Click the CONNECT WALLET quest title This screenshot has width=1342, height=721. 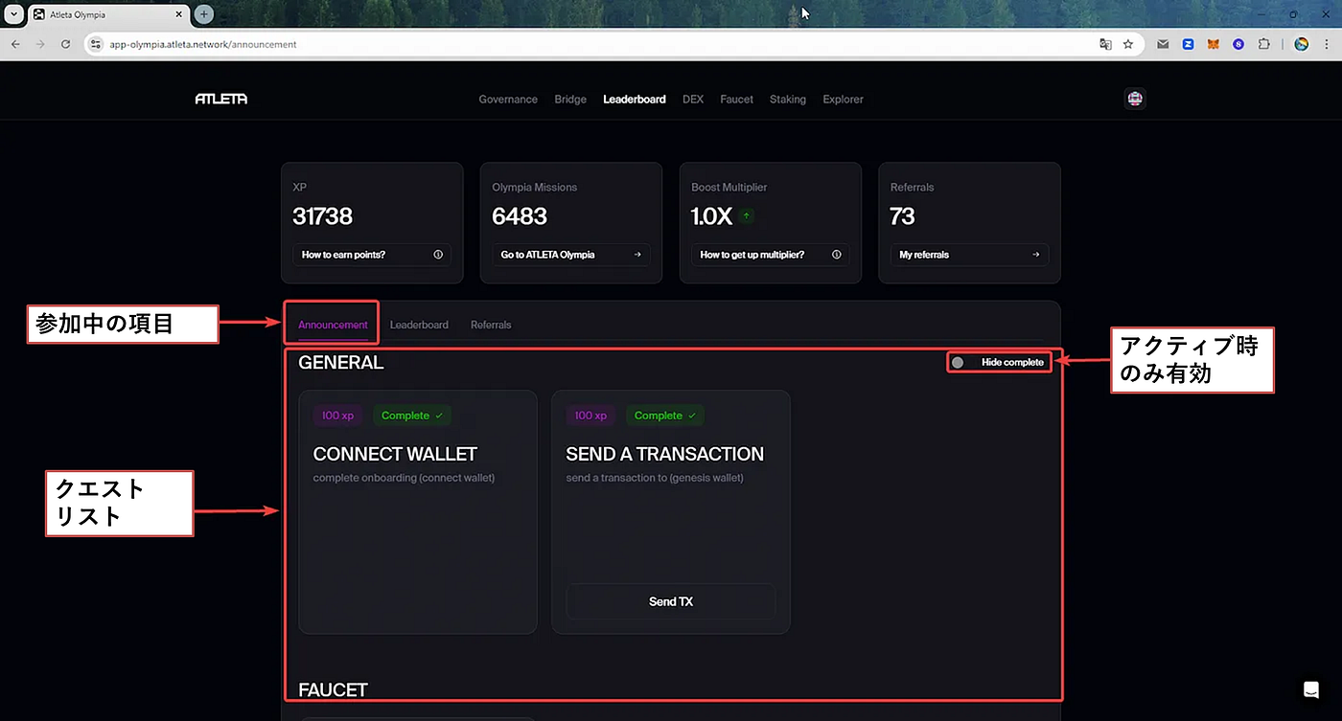coord(395,454)
